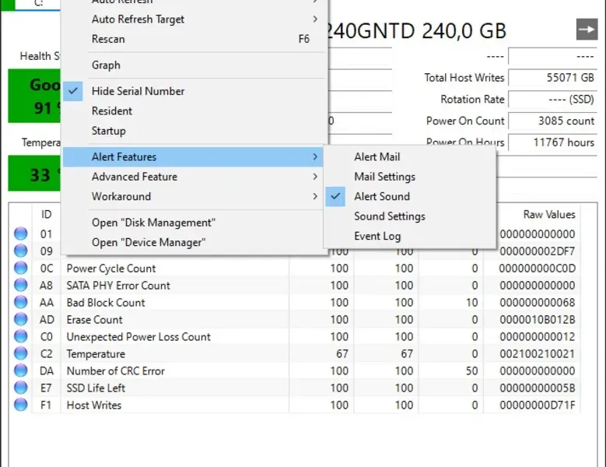The width and height of the screenshot is (606, 467).
Task: Click the green temperature box showing 33
Action: click(x=34, y=174)
